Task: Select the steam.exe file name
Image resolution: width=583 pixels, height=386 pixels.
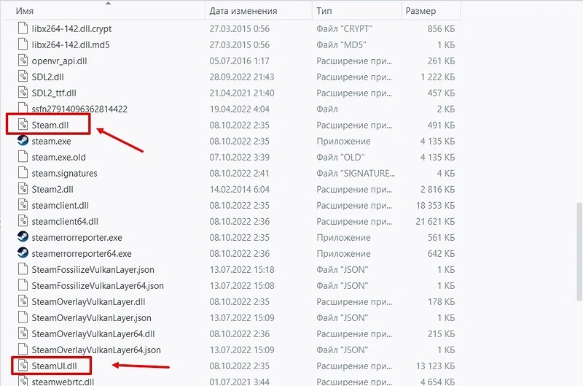Action: tap(51, 141)
